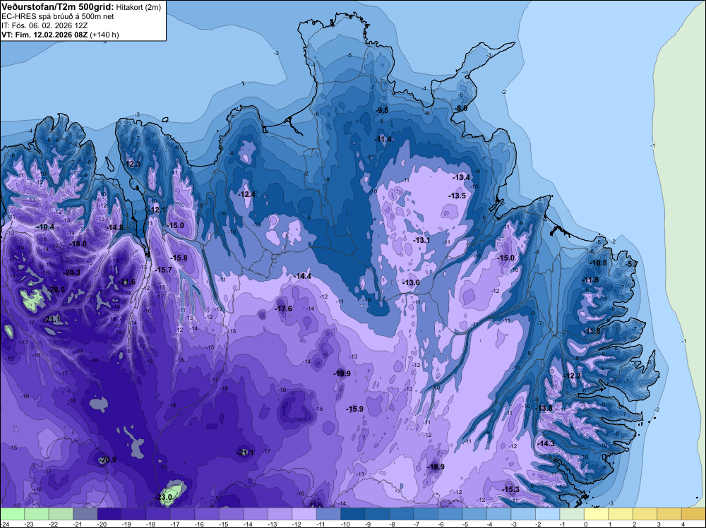This screenshot has width=706, height=528.
Task: Click the -13.6 temperature label
Action: click(411, 282)
